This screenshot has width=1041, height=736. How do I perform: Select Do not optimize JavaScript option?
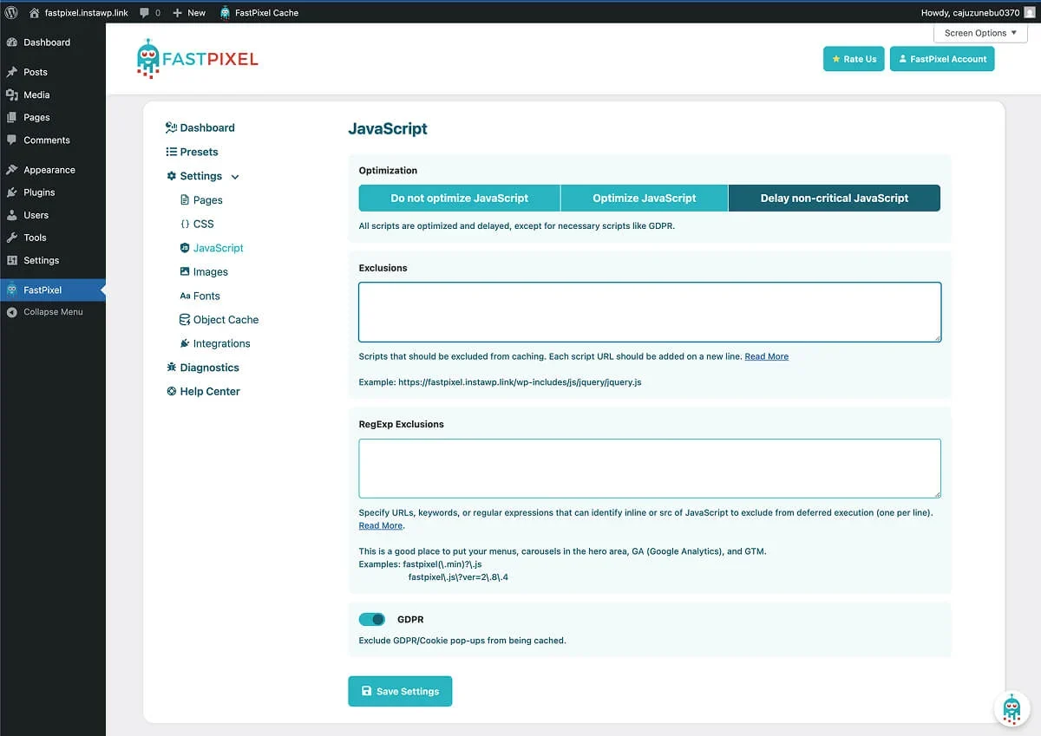point(460,198)
